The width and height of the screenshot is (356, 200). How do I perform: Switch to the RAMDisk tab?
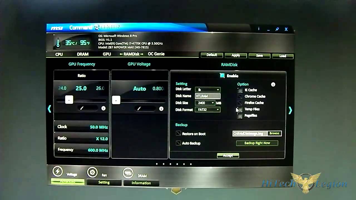click(x=132, y=54)
